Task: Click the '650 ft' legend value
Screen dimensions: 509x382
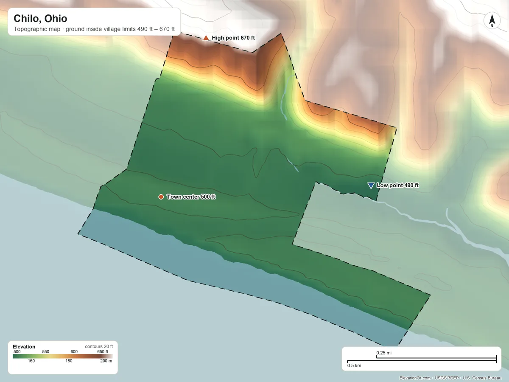Action: 103,351
